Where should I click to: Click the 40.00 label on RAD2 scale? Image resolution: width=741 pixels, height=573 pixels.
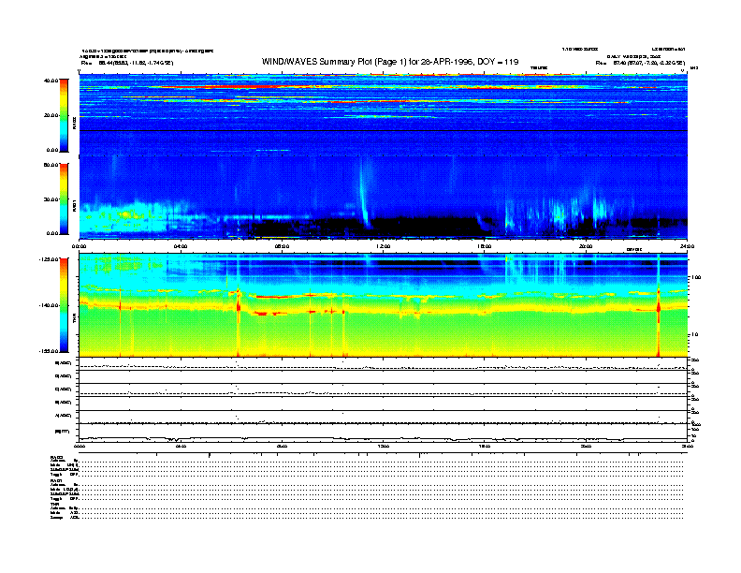[51, 81]
